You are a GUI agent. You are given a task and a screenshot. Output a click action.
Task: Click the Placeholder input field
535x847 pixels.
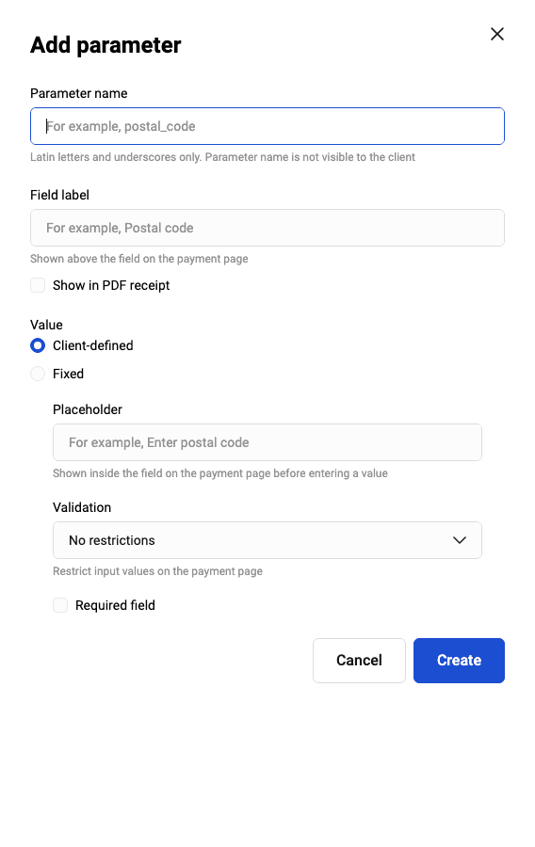coord(267,442)
